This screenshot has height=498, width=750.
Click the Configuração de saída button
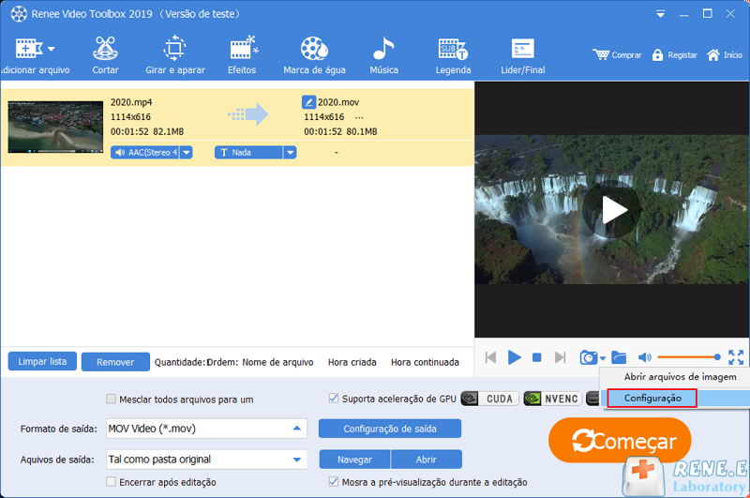(390, 429)
